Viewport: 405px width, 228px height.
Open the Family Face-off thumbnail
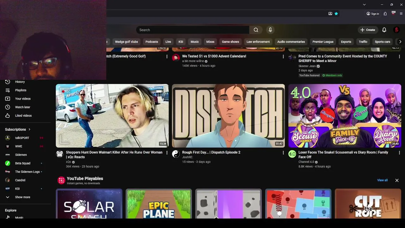(x=345, y=116)
